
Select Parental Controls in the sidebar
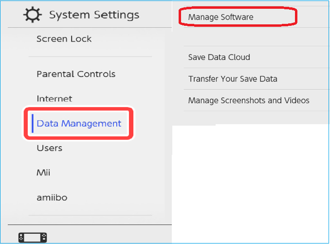(76, 74)
